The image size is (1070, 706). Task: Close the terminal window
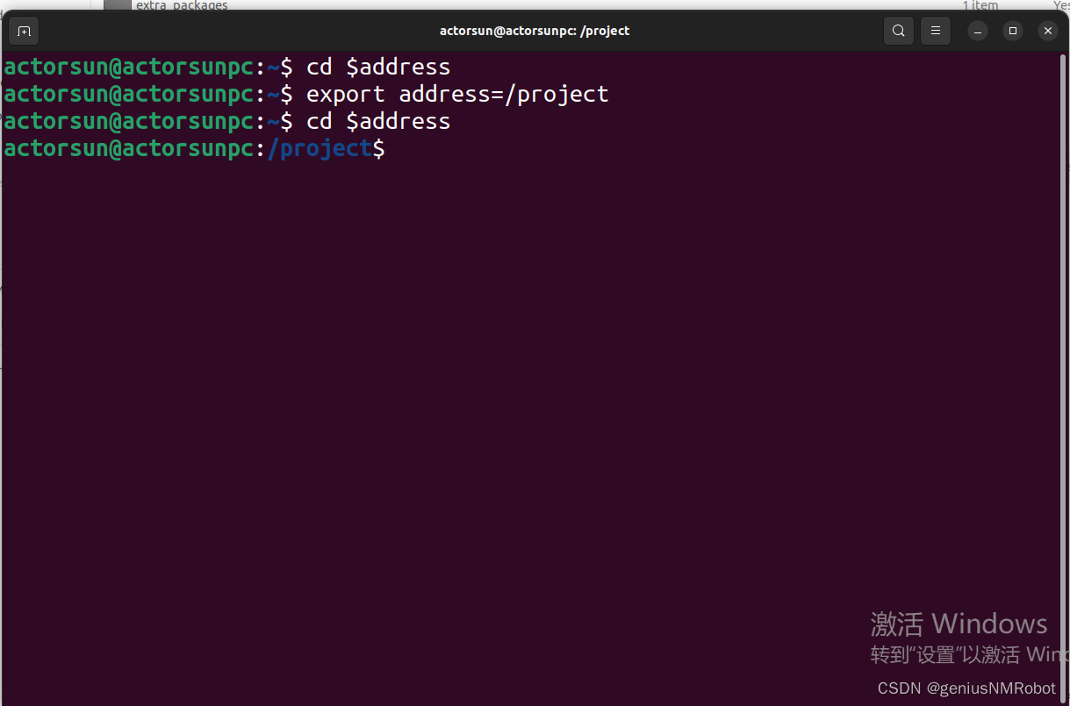1048,31
